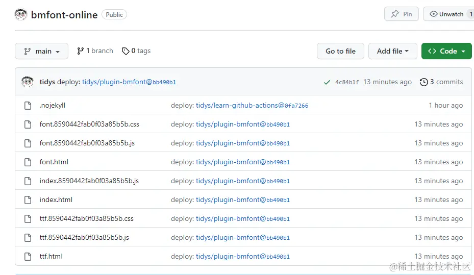
Task: Open commit link in font.html row
Action: 243,162
